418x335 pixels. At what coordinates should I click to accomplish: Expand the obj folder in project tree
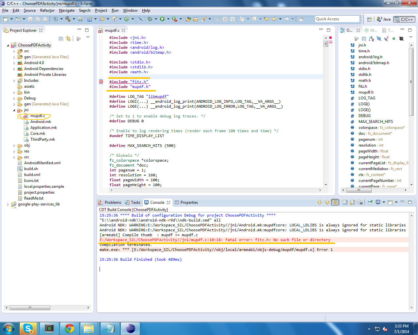tap(14, 146)
